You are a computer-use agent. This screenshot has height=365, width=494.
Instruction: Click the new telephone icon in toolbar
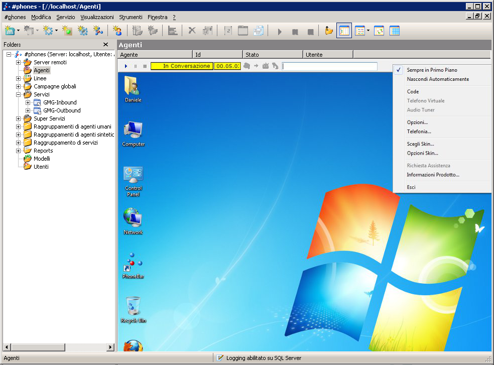pos(10,31)
